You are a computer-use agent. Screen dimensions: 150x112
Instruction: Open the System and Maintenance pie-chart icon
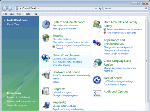coord(46,24)
